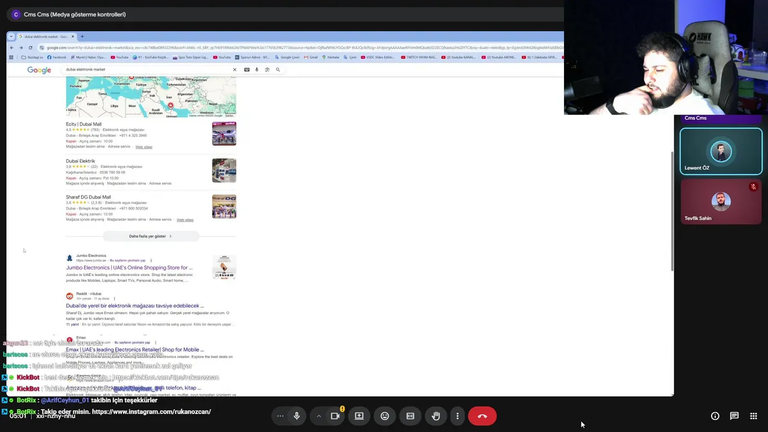Open more options vertical dots menu
The image size is (768, 432).
(457, 416)
